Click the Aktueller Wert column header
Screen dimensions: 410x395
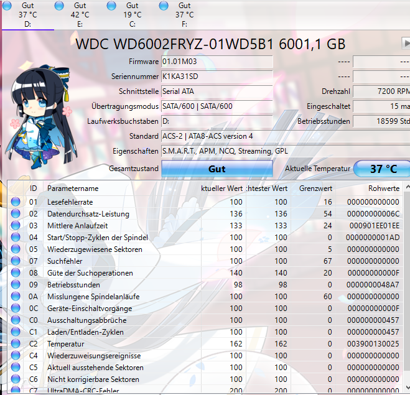pyautogui.click(x=223, y=188)
